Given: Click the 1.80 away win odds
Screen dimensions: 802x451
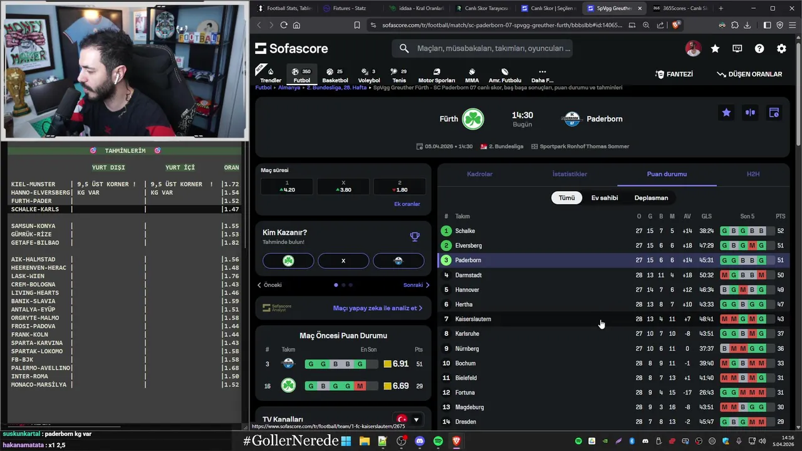Looking at the screenshot, I should pyautogui.click(x=399, y=187).
